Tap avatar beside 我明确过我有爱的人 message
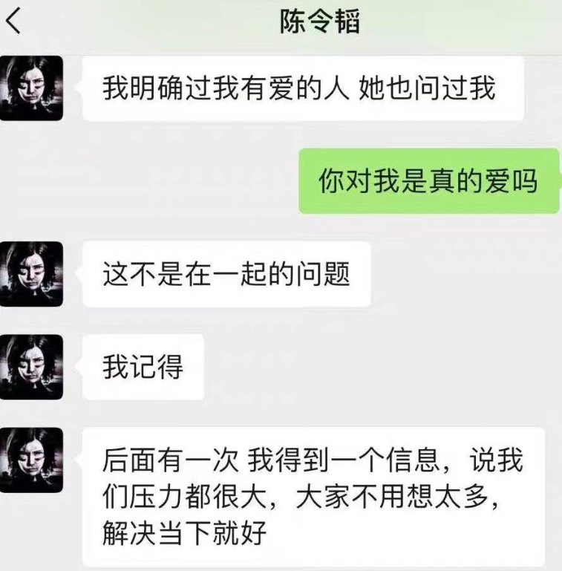Image resolution: width=562 pixels, height=571 pixels. (31, 88)
